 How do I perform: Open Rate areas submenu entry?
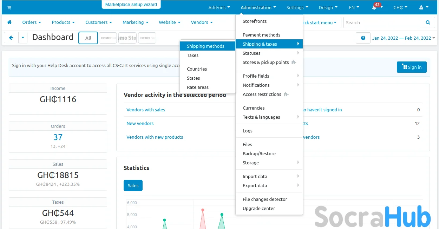pyautogui.click(x=198, y=87)
